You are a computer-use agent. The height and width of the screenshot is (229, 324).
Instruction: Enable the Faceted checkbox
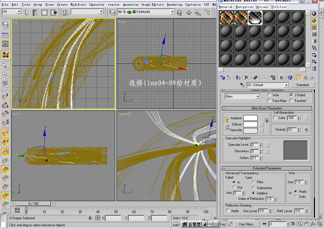tap(291, 101)
